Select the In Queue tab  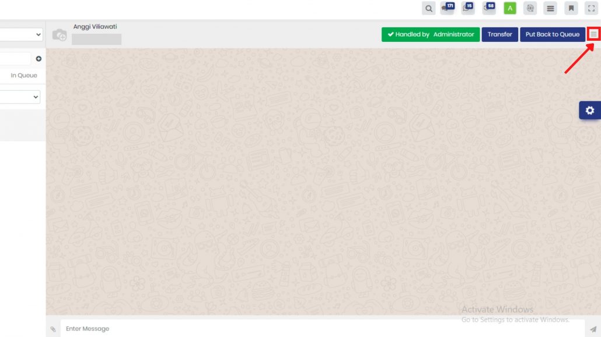tap(24, 75)
